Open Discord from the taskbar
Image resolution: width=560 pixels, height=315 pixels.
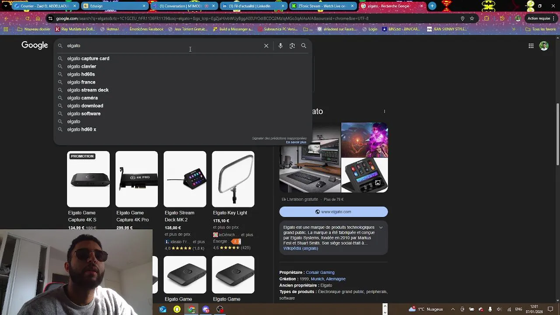point(206,309)
